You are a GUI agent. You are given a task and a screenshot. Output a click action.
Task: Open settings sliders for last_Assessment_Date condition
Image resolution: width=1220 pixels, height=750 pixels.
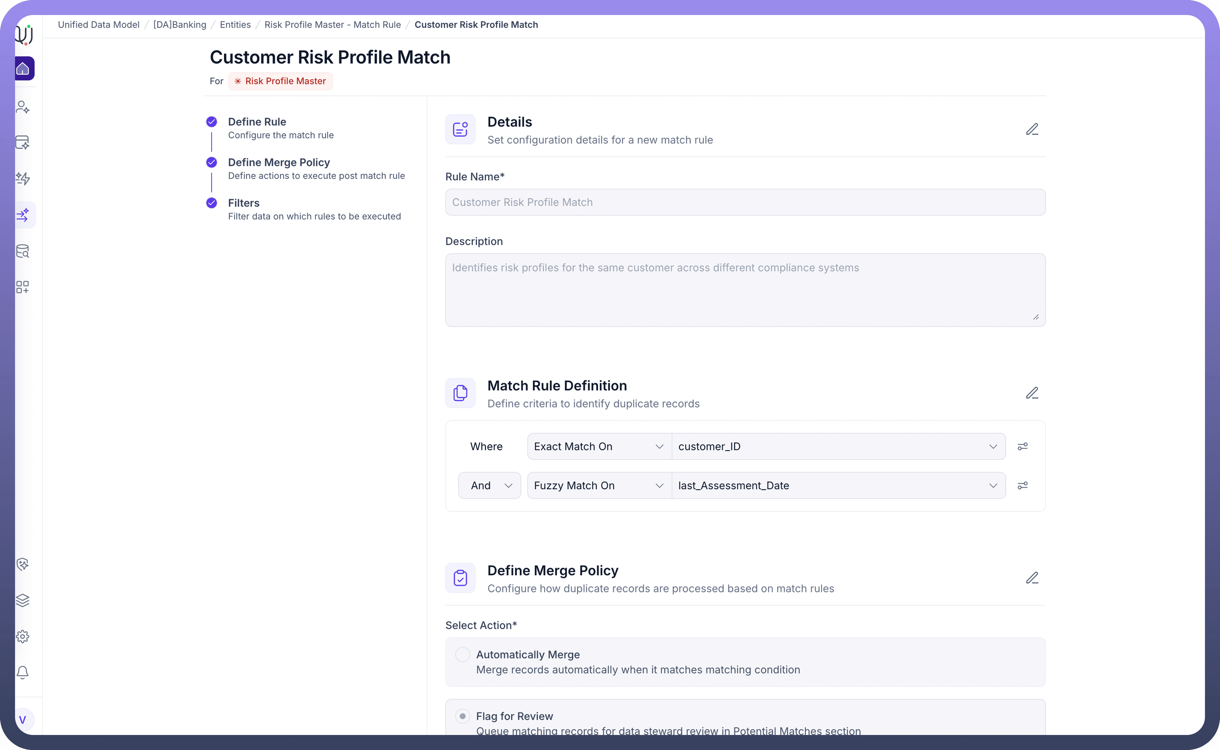1023,485
